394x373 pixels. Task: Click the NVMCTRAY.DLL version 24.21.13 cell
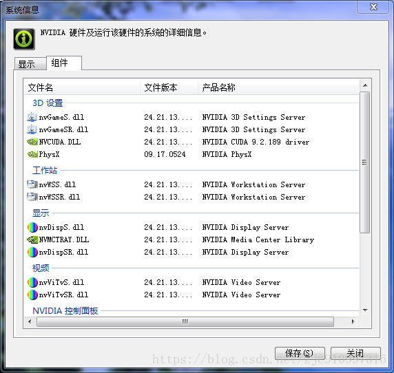point(168,239)
